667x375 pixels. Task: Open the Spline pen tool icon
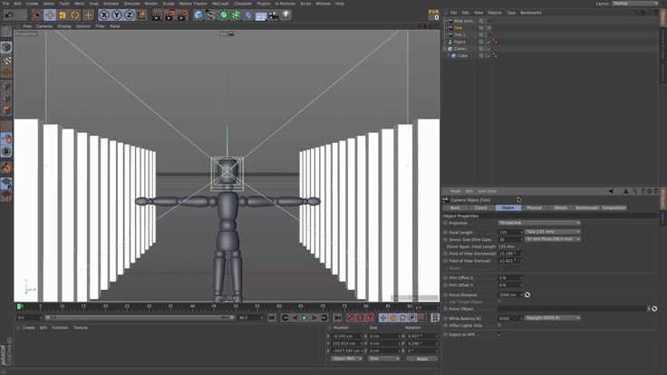[x=211, y=15]
